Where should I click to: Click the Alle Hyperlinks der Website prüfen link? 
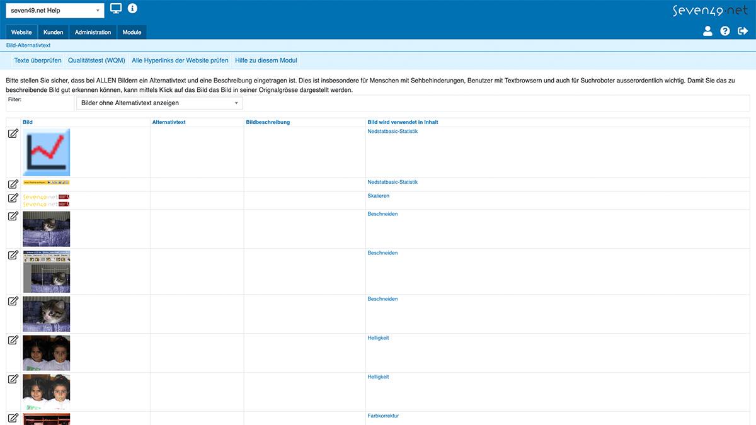click(179, 60)
